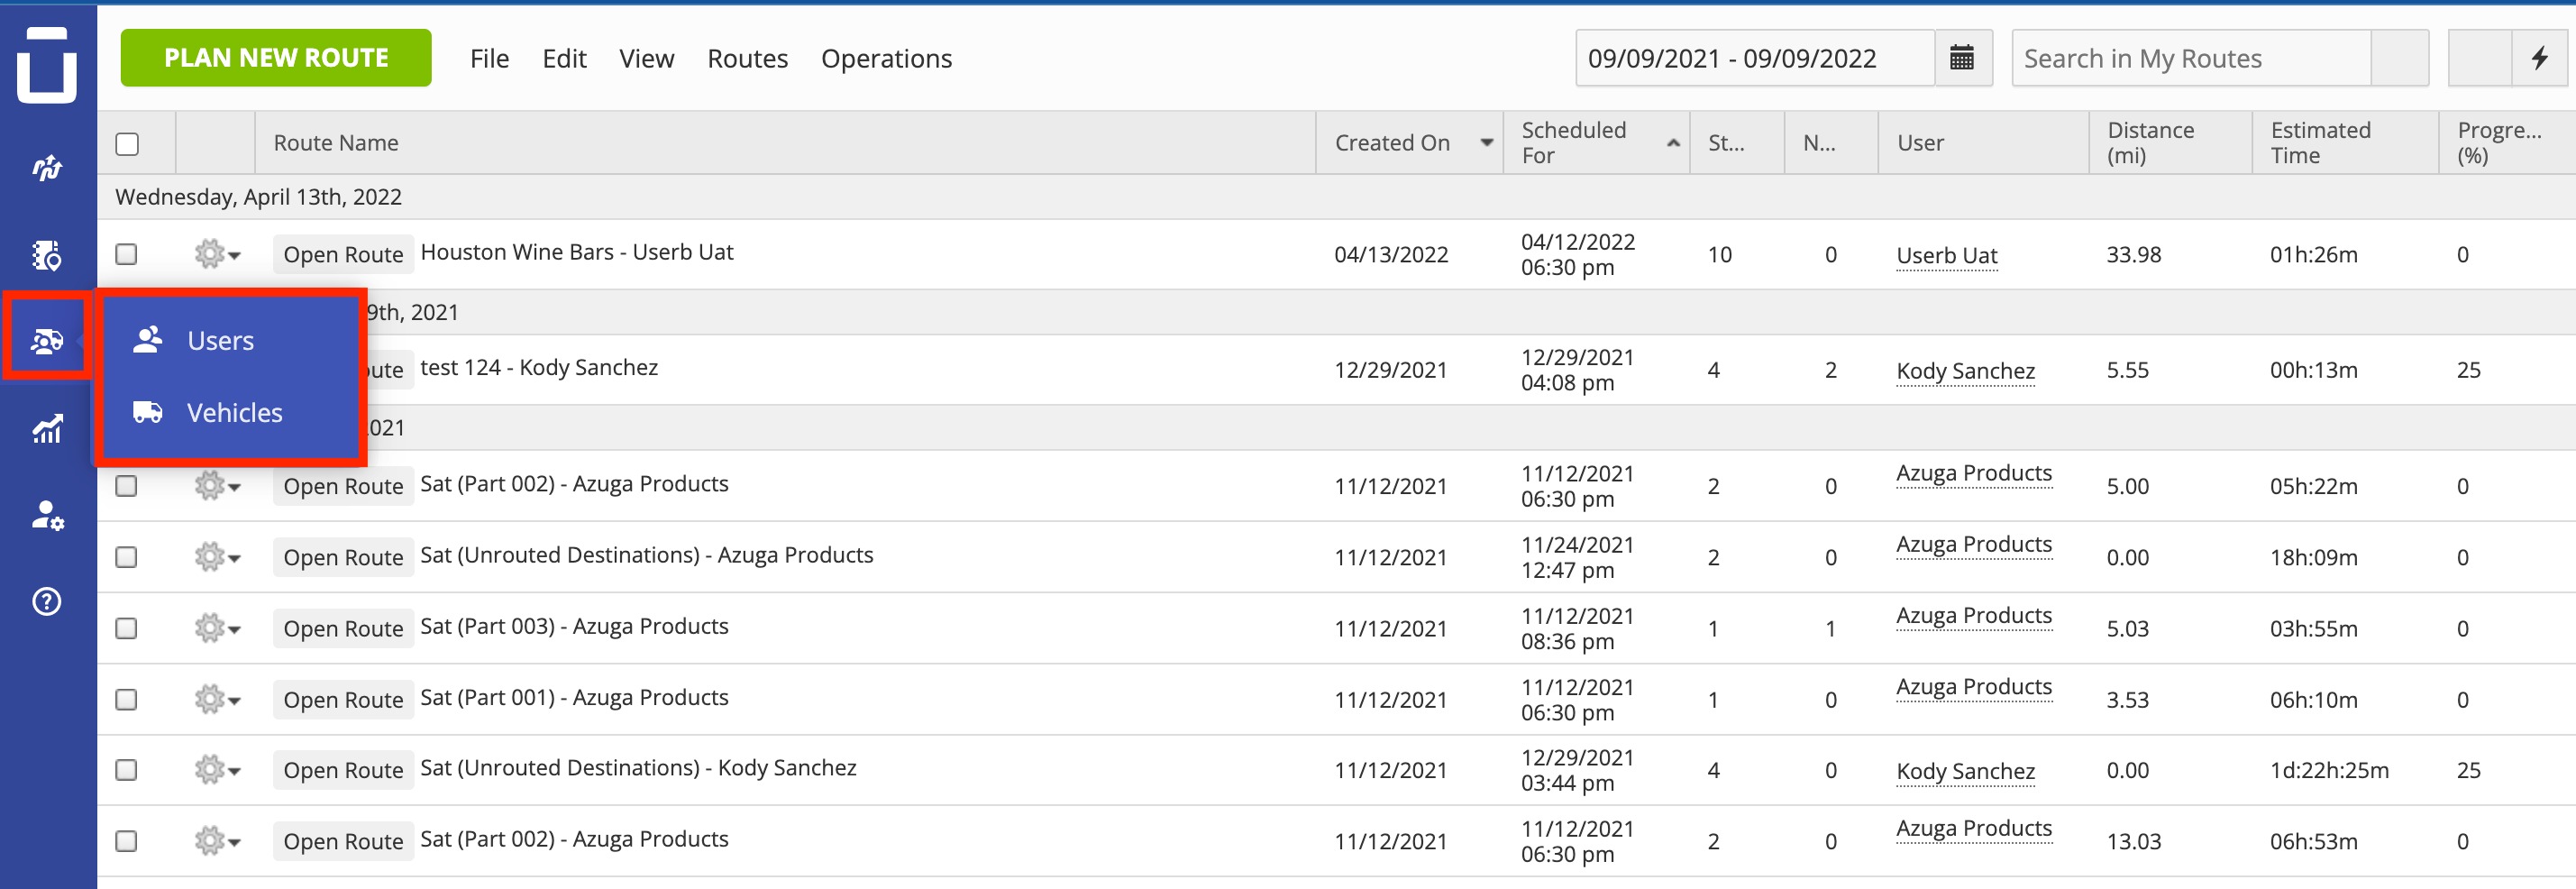Check the Sat (Part 003) route checkbox
Viewport: 2576px width, 889px height.
(126, 628)
